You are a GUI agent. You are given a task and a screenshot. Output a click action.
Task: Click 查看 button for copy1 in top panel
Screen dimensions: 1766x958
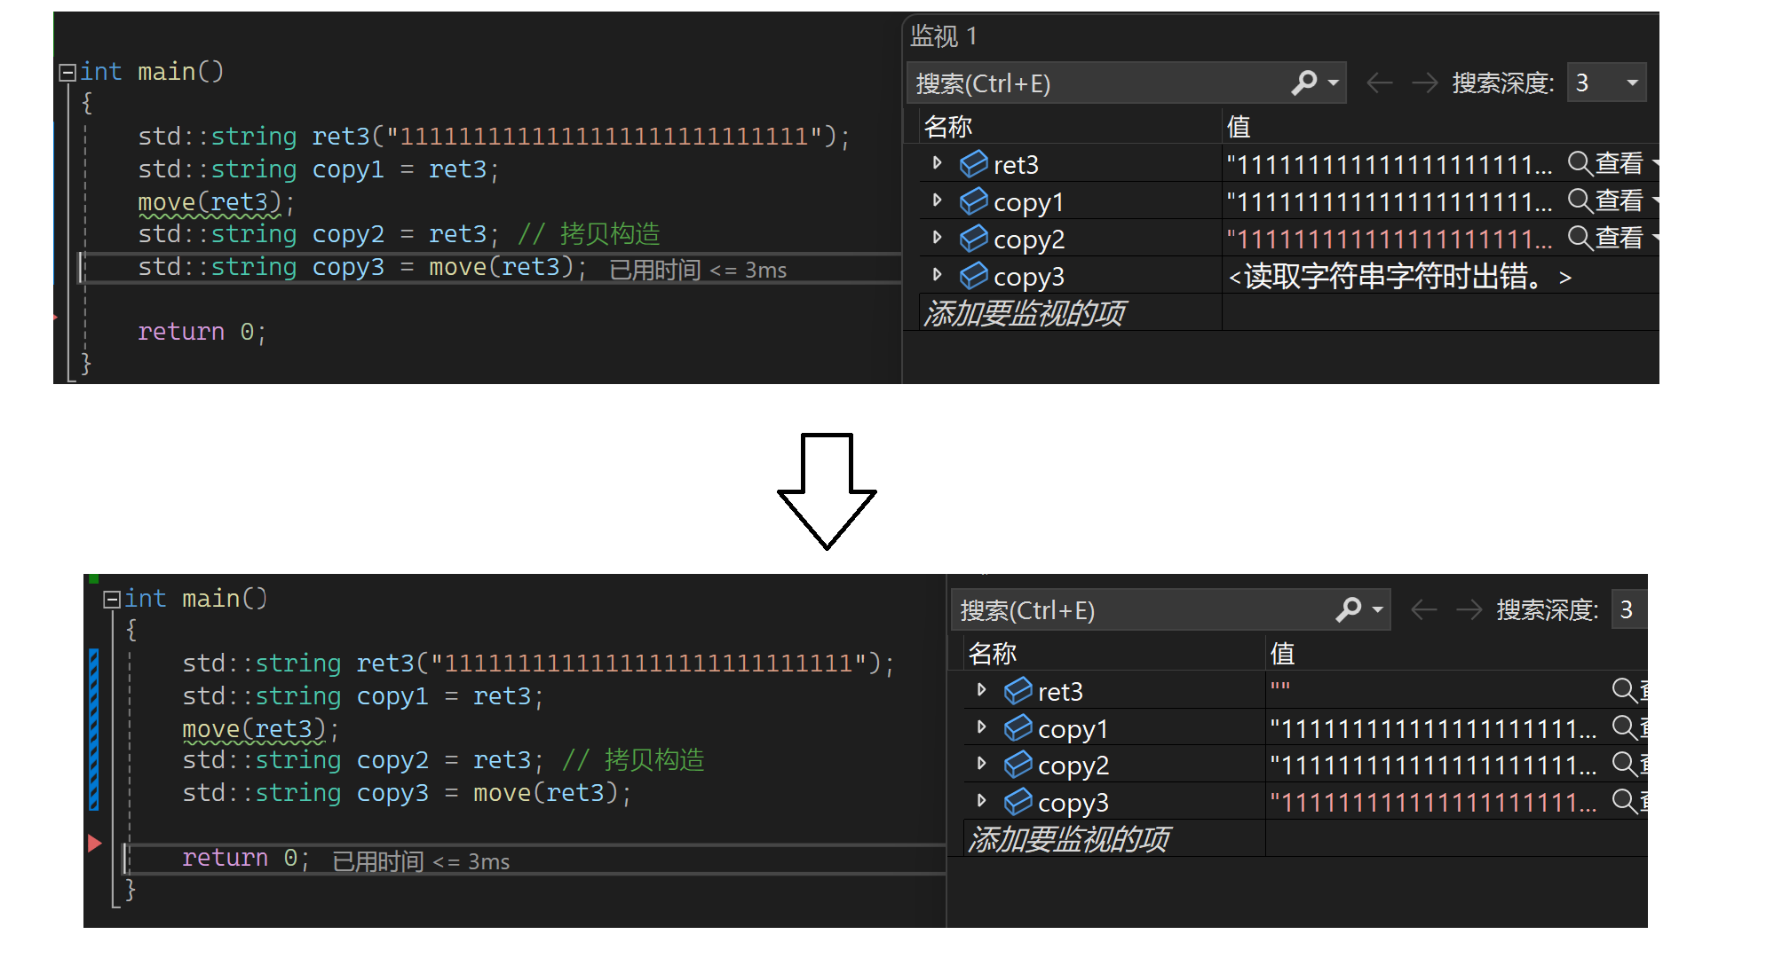(1618, 201)
